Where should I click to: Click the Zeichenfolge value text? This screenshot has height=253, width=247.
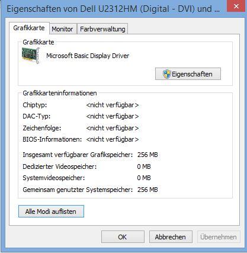[113, 128]
